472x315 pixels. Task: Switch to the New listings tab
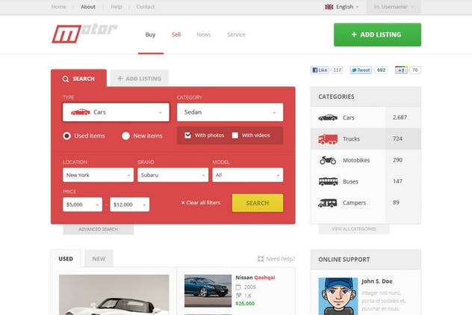tap(99, 259)
